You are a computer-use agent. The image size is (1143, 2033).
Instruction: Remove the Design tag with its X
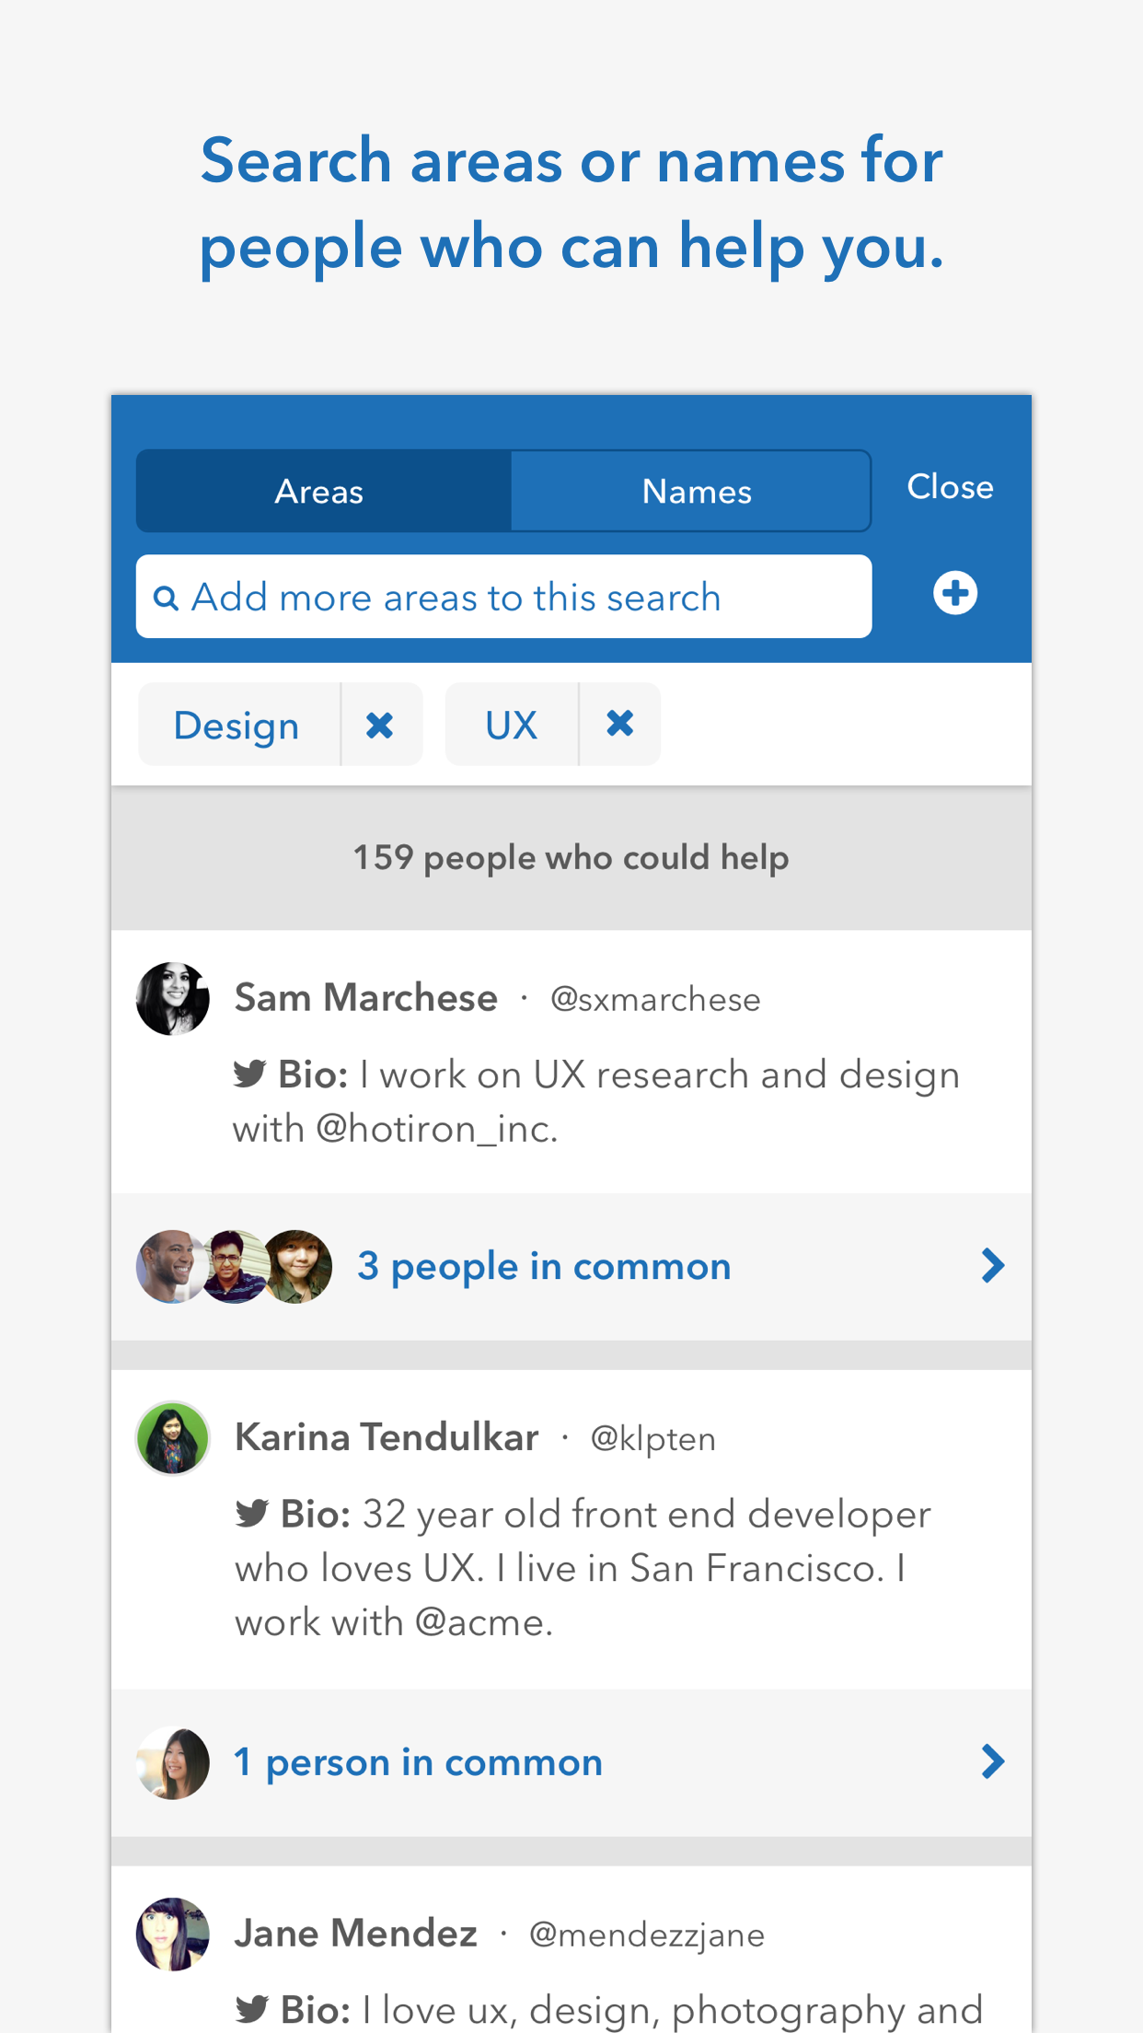pos(380,725)
